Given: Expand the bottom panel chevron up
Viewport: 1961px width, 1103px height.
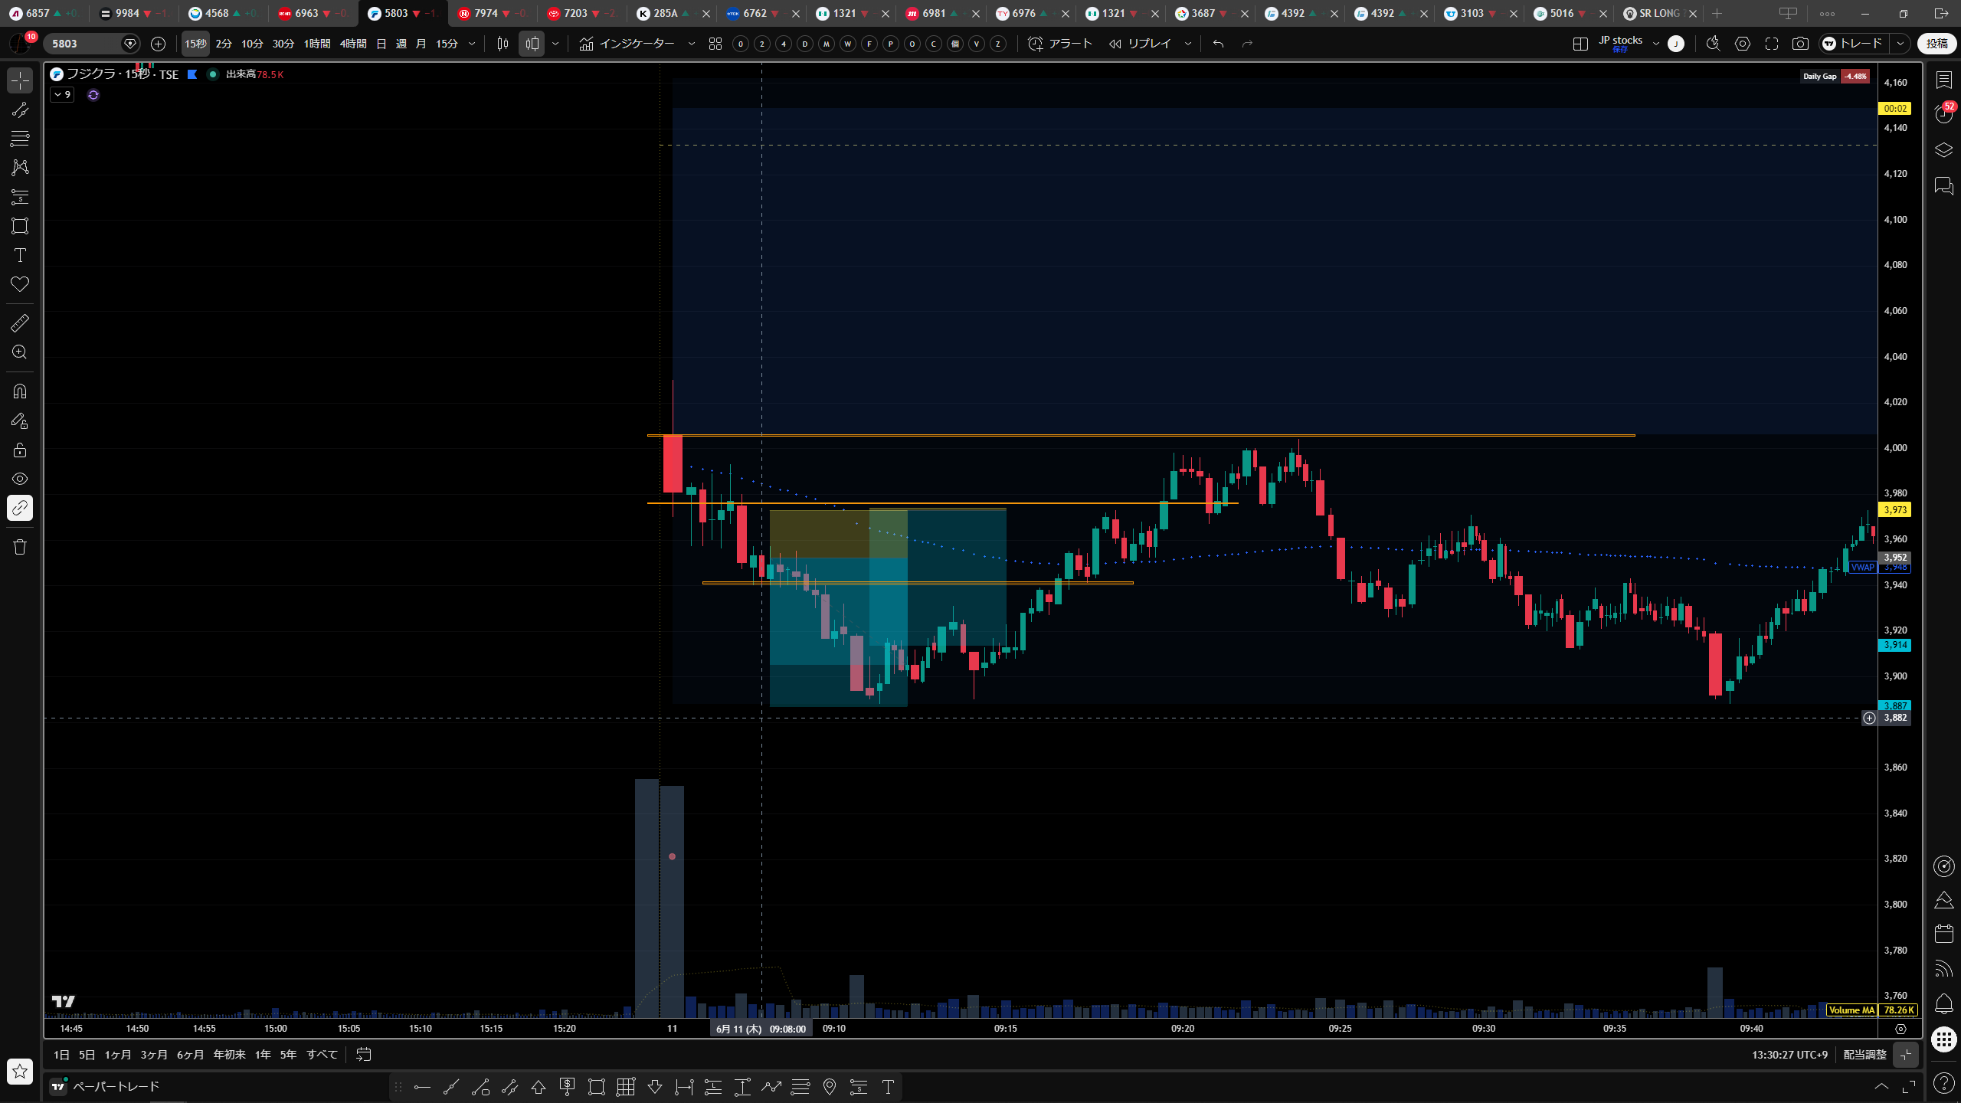Looking at the screenshot, I should pyautogui.click(x=1881, y=1086).
